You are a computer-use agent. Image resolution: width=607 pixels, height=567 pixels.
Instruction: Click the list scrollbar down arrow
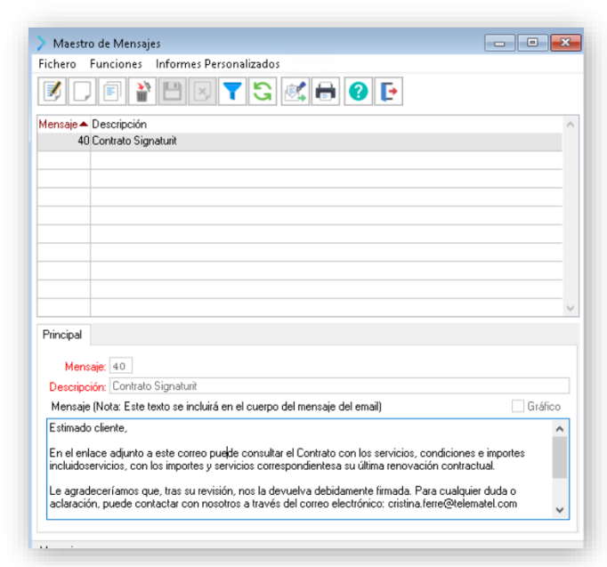(571, 308)
